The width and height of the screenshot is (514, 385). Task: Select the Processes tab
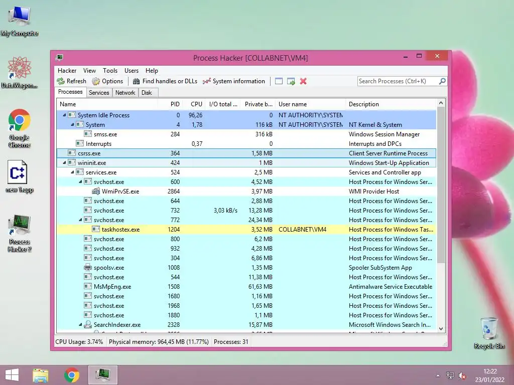click(x=70, y=92)
